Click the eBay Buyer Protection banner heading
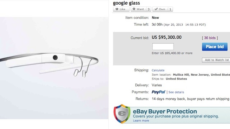Image resolution: width=230 pixels, height=129 pixels. (165, 111)
